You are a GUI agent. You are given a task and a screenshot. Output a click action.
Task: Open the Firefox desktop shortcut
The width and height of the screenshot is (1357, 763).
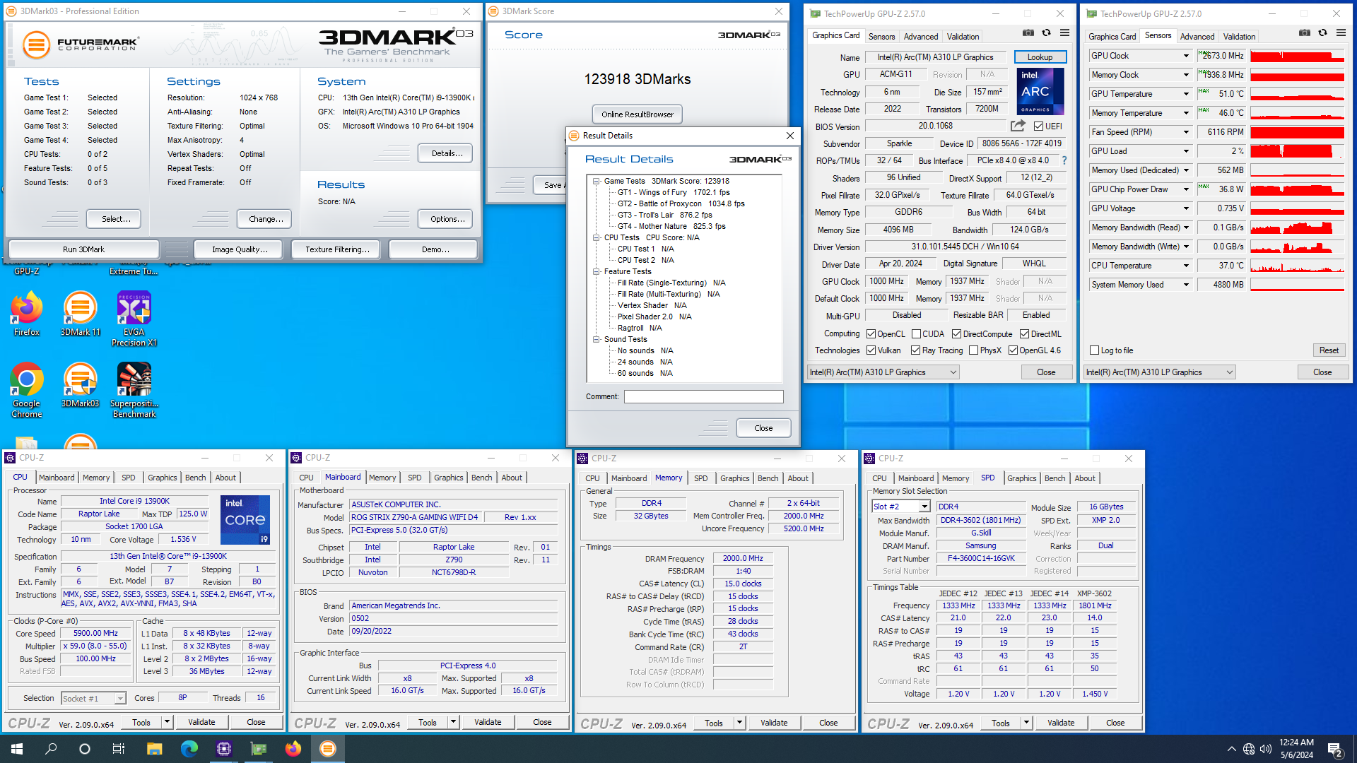[x=27, y=314]
